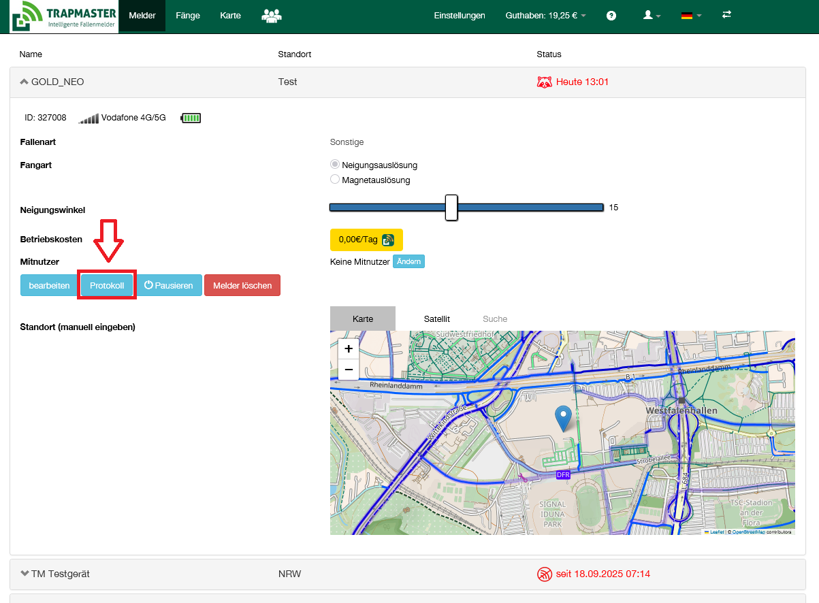Click the Test location of GOLD_NEO
The width and height of the screenshot is (819, 603).
point(287,82)
